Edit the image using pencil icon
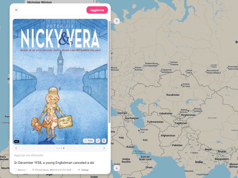 (98, 141)
